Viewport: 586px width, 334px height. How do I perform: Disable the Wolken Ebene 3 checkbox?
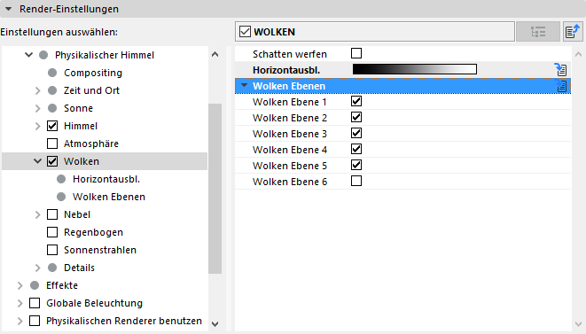click(356, 134)
